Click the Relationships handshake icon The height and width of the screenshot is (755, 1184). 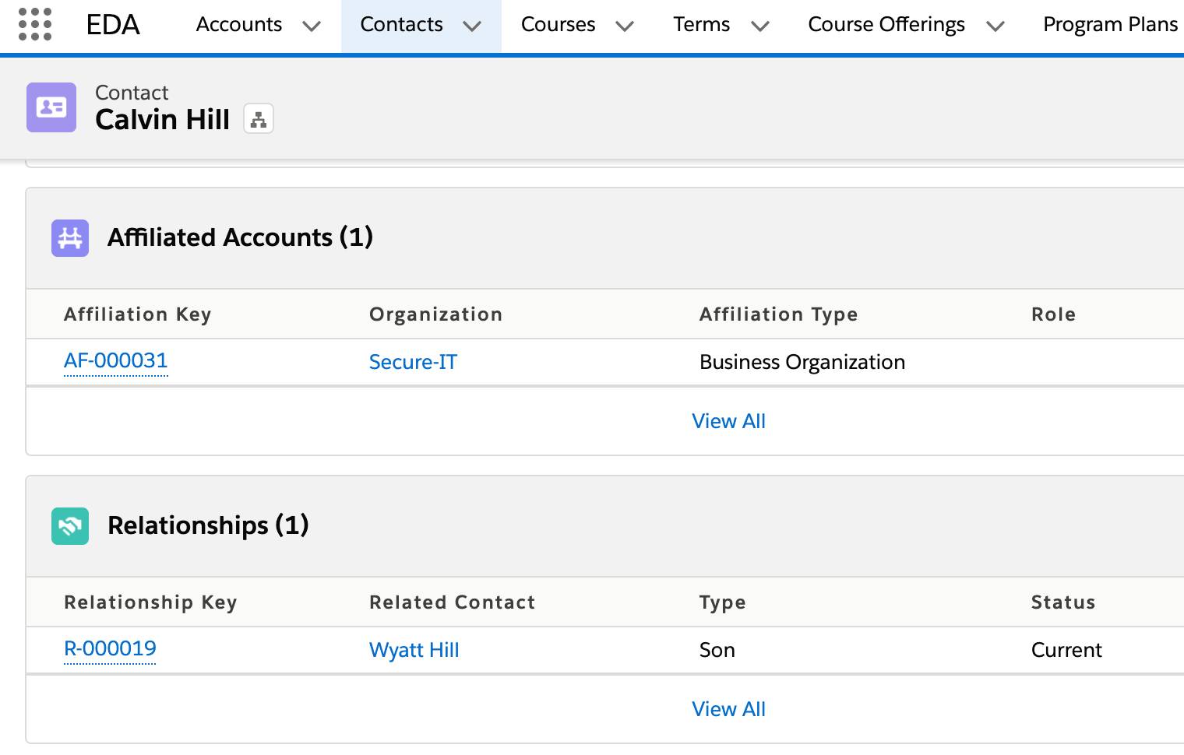(x=70, y=526)
